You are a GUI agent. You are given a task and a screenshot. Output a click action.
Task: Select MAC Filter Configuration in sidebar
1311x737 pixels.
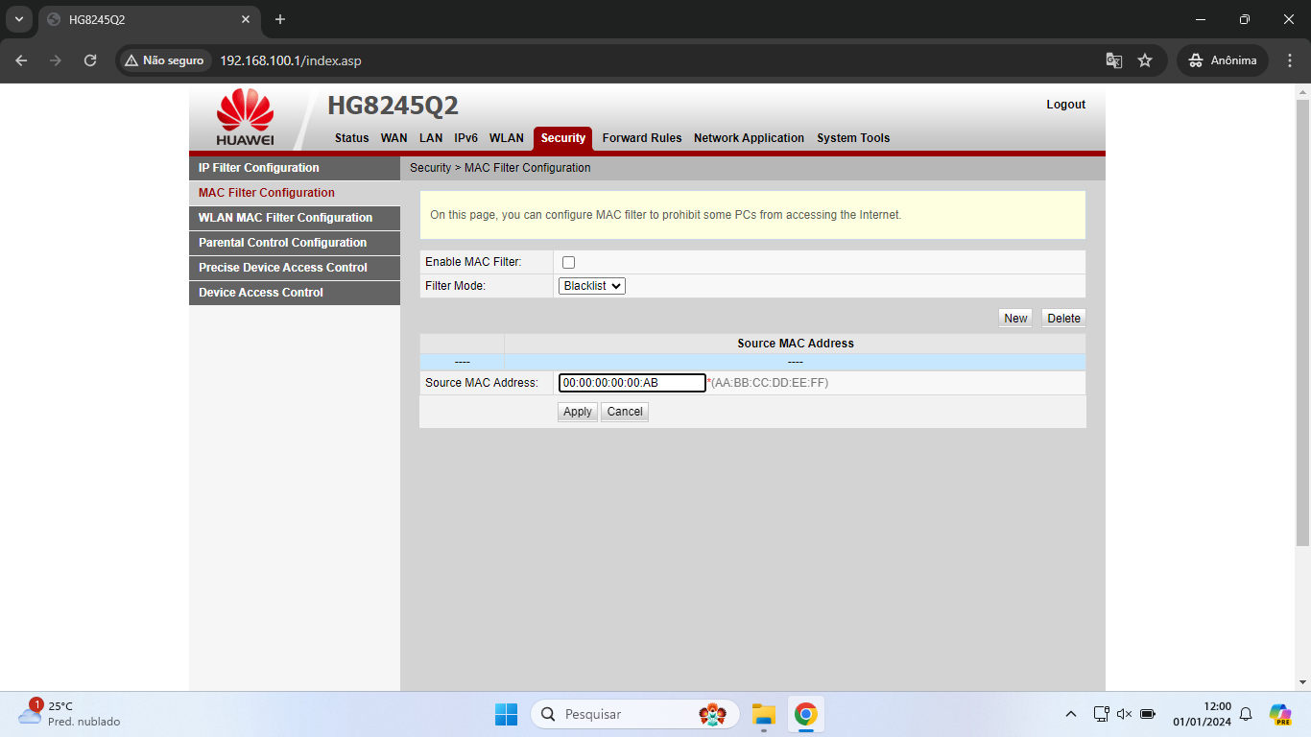pyautogui.click(x=295, y=193)
